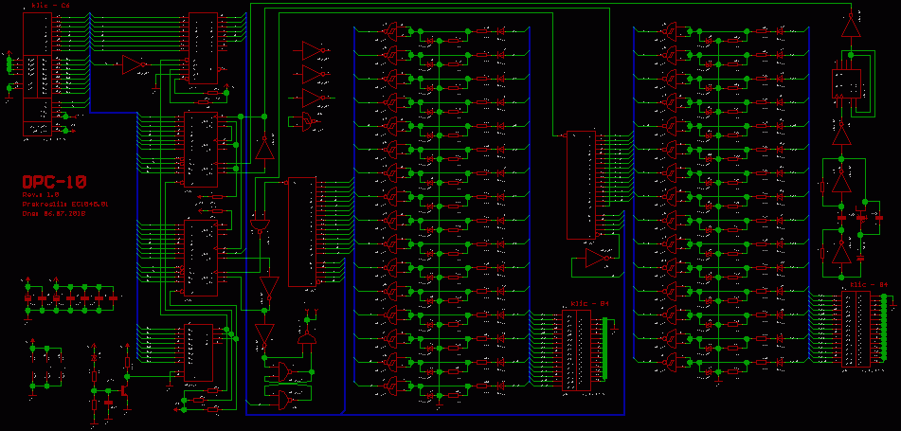Select the bottom IC in the left chip column
This screenshot has width=901, height=431.
[x=199, y=352]
